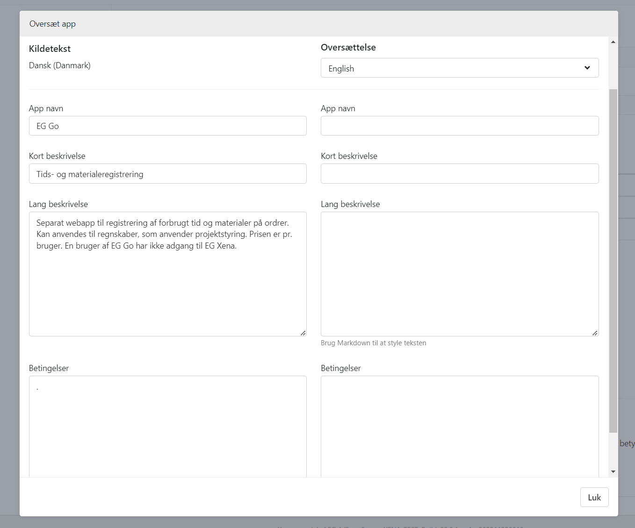Focus the empty translation Betingelser text area
635x528 pixels.
coord(459,425)
